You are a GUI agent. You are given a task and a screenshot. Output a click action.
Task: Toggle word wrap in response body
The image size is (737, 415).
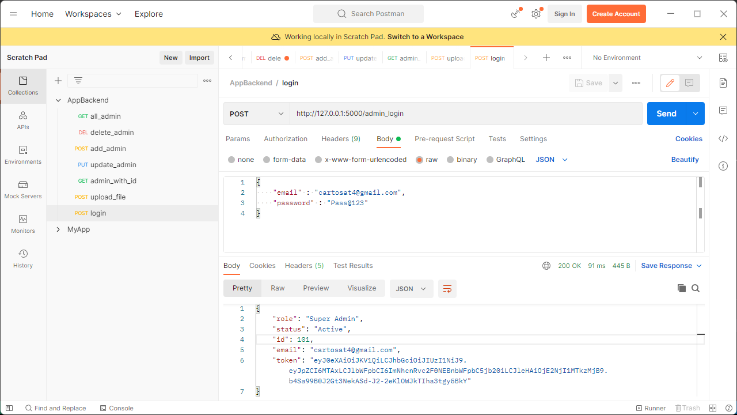pyautogui.click(x=447, y=289)
